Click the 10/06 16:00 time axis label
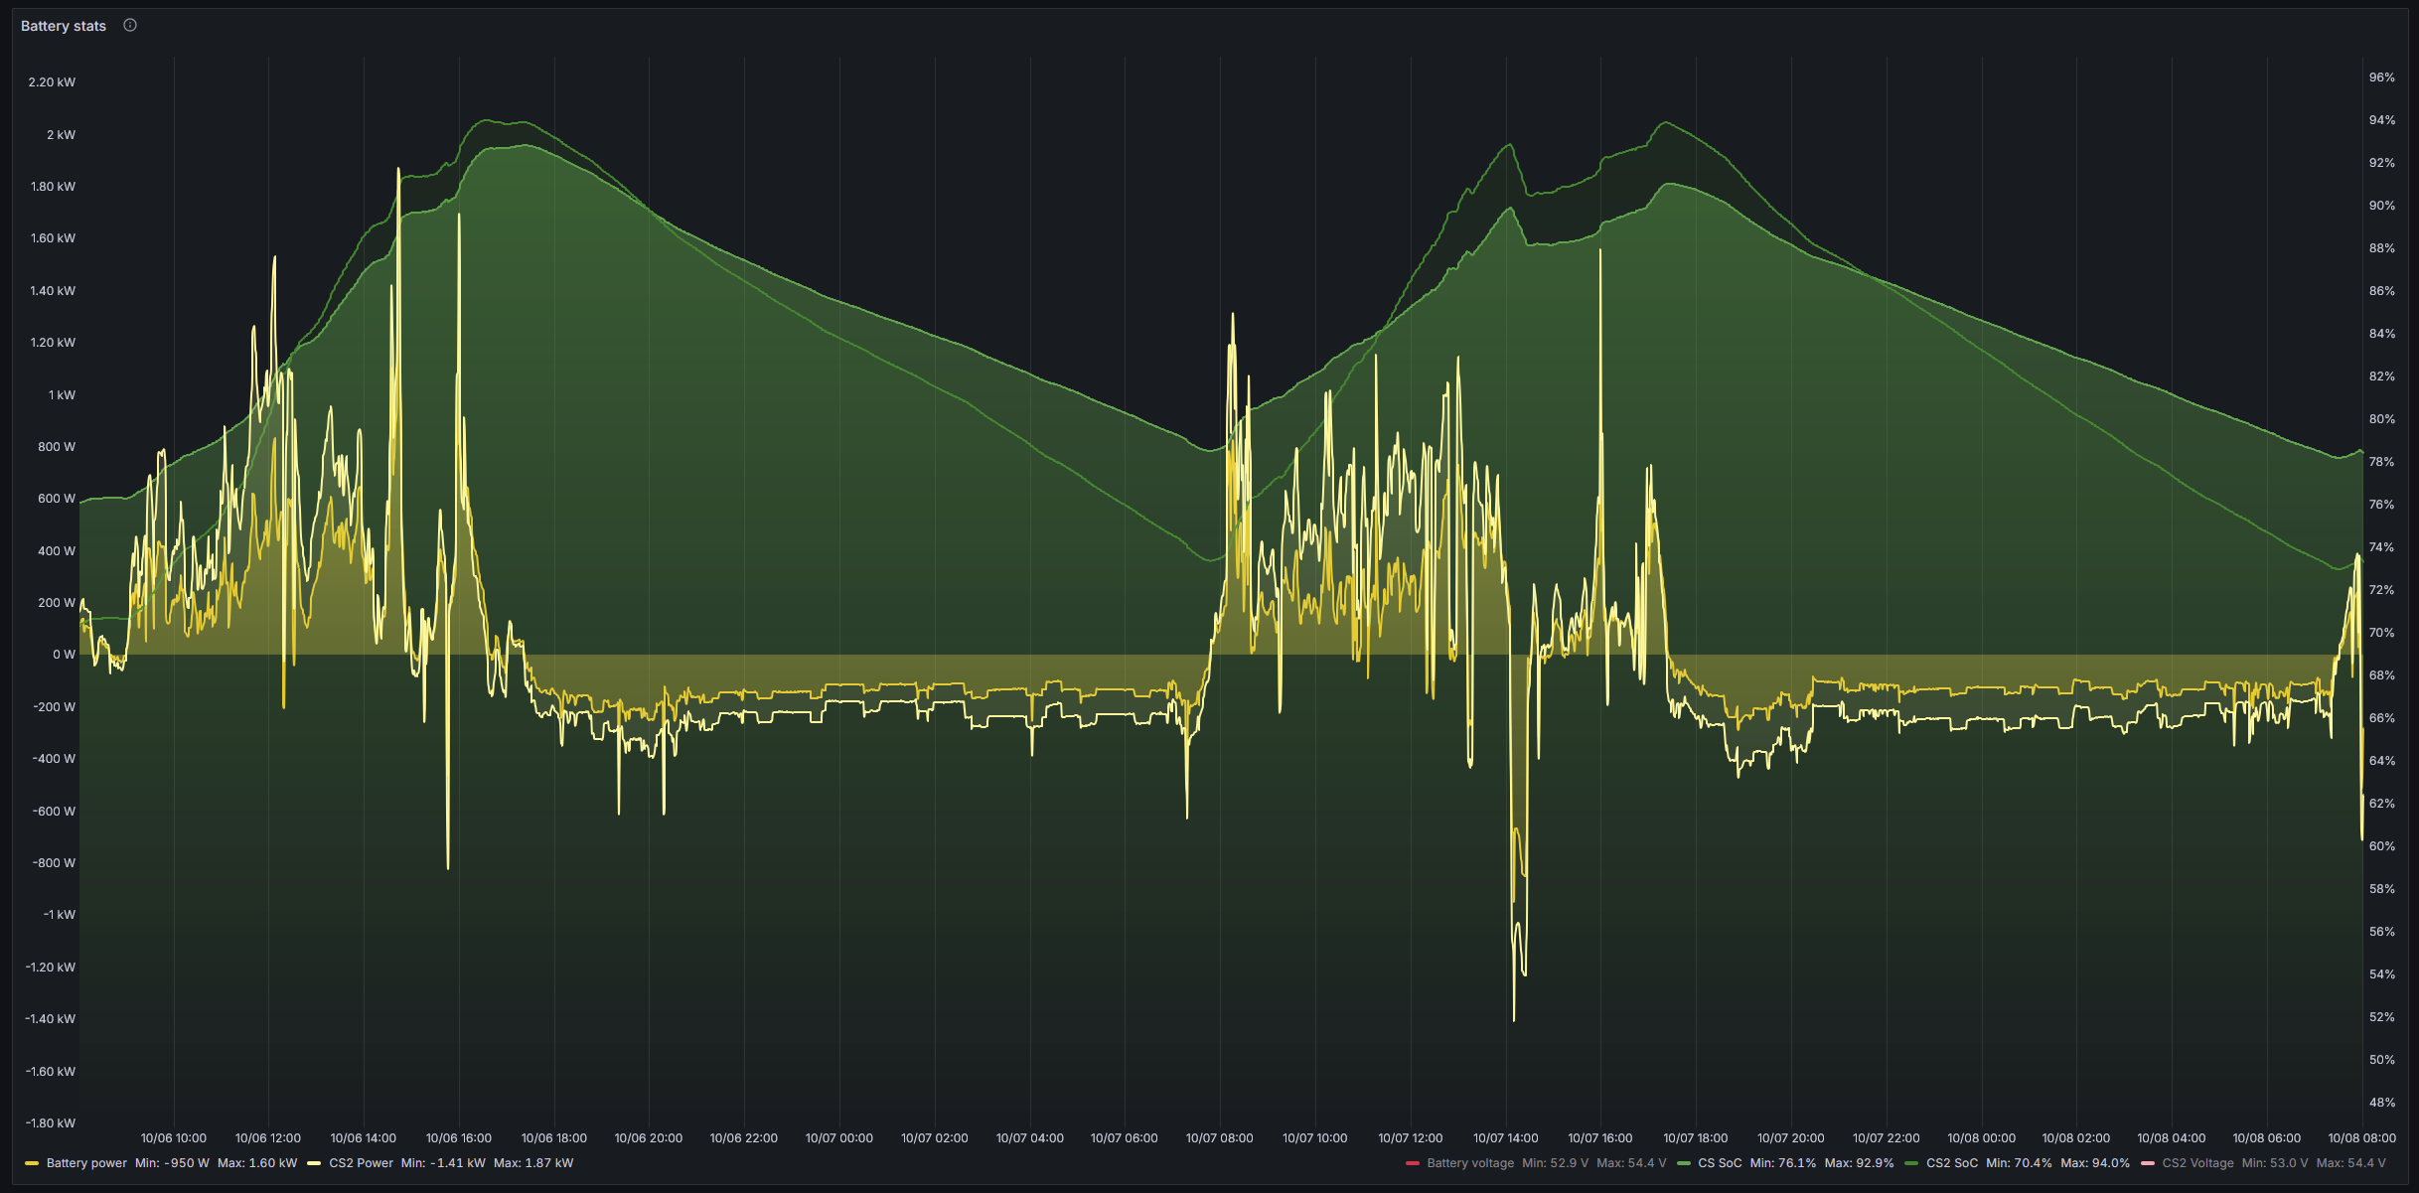This screenshot has width=2419, height=1193. point(458,1138)
